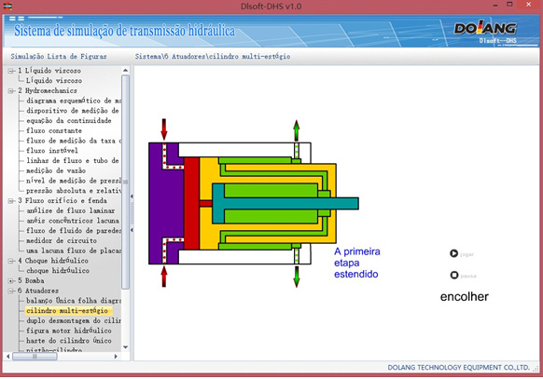This screenshot has height=379, width=543.
Task: Click the Dlsoft-DHS app icon in title bar
Action: tap(7, 6)
